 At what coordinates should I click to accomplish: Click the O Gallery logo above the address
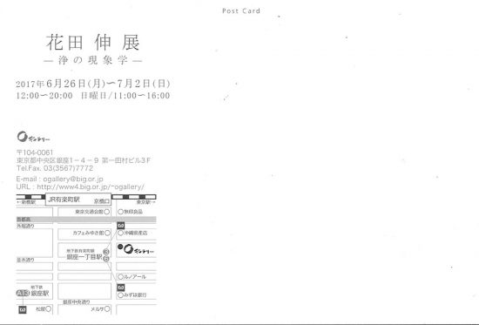33,137
